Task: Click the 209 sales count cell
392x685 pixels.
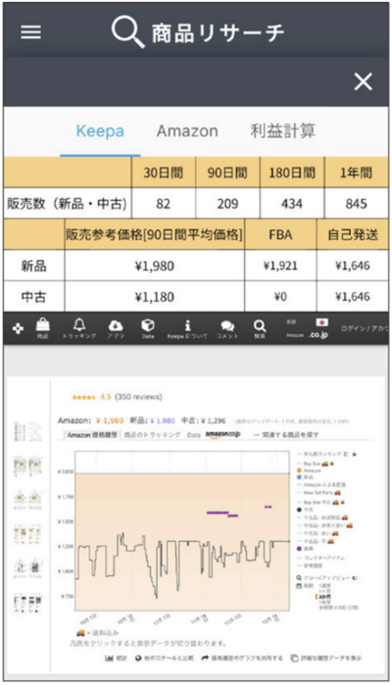Action: pos(227,204)
